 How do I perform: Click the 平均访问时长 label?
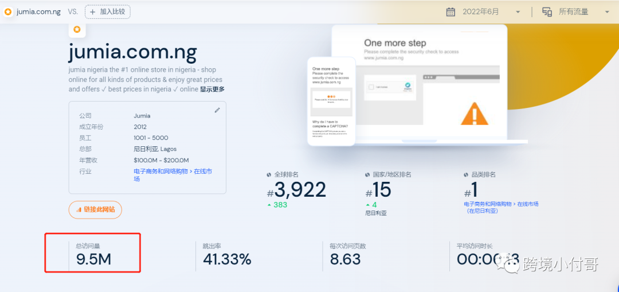pyautogui.click(x=475, y=246)
